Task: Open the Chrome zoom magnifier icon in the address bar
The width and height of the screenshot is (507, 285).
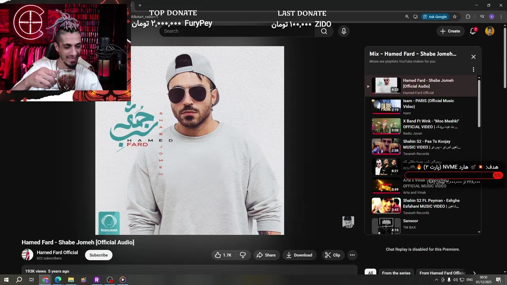Action: tap(407, 17)
